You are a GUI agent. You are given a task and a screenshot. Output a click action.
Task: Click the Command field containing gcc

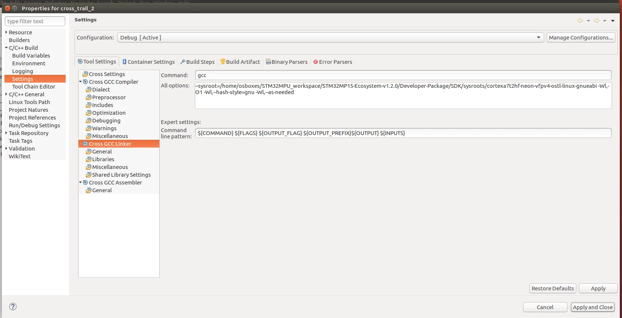click(403, 75)
